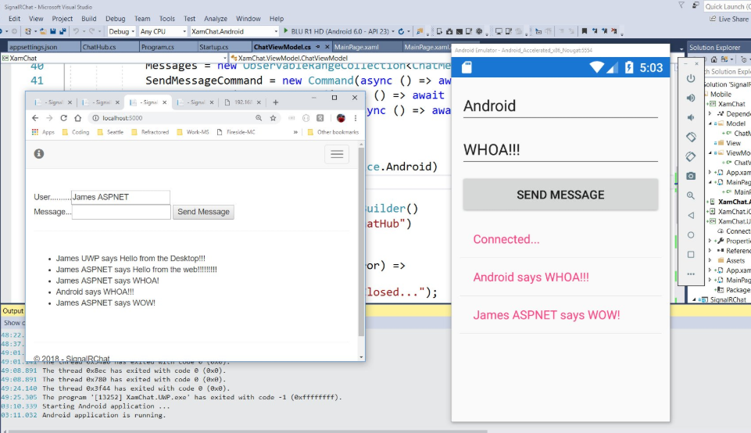Take an emulator screenshot with camera icon
751x433 pixels.
point(691,177)
